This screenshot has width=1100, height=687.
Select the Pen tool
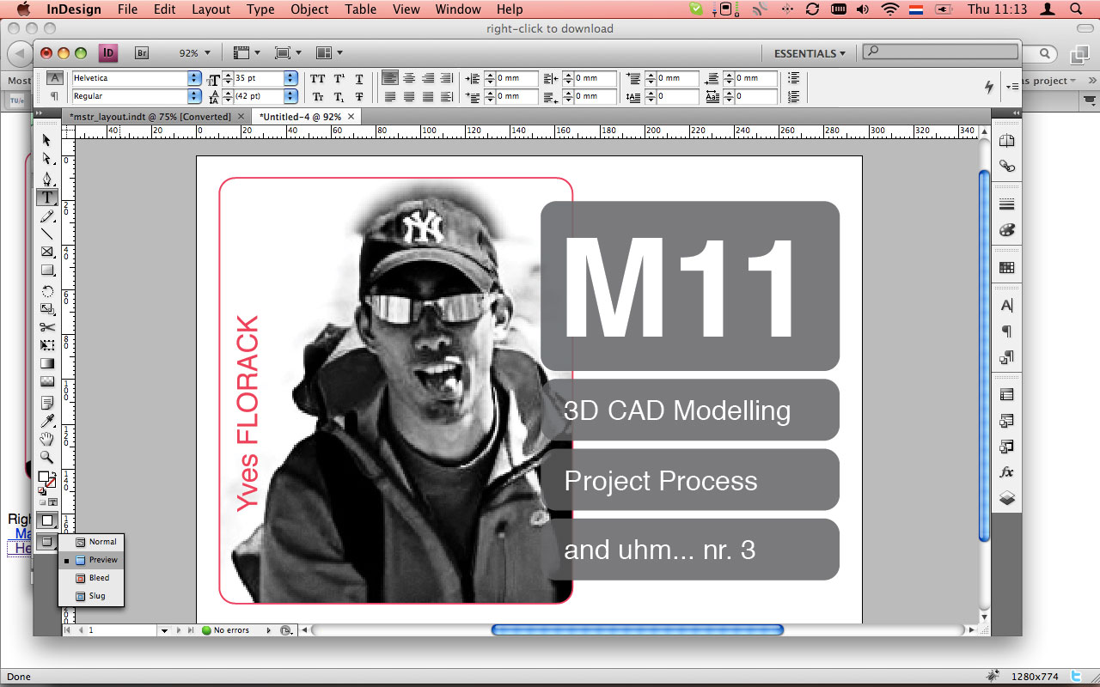click(47, 179)
